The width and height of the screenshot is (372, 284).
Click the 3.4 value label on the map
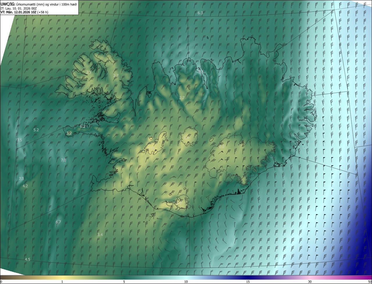100,235
